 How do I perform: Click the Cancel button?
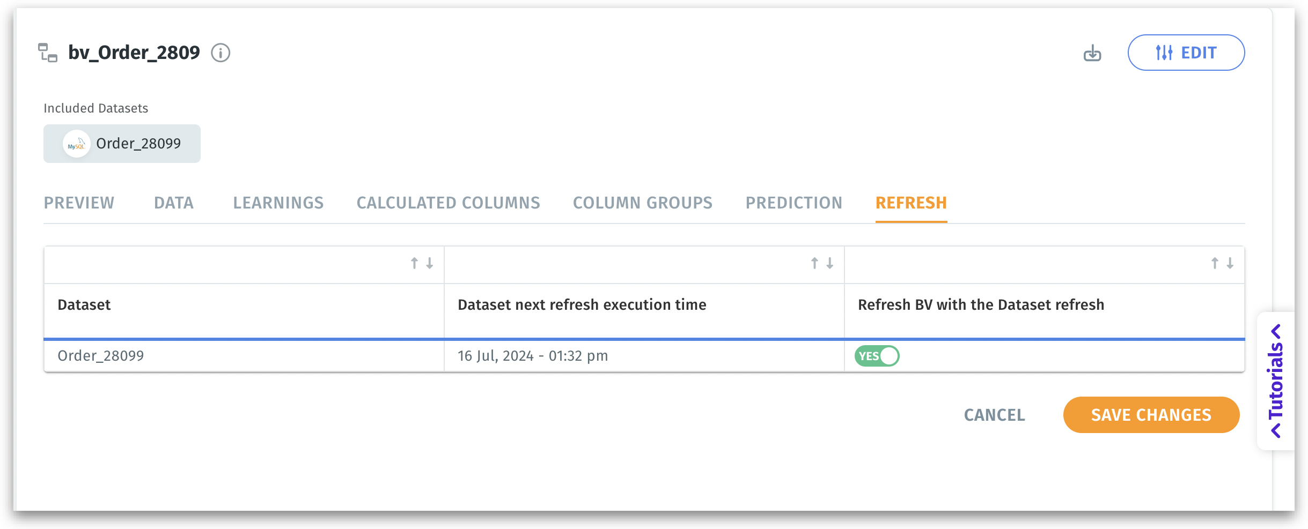[x=994, y=415]
